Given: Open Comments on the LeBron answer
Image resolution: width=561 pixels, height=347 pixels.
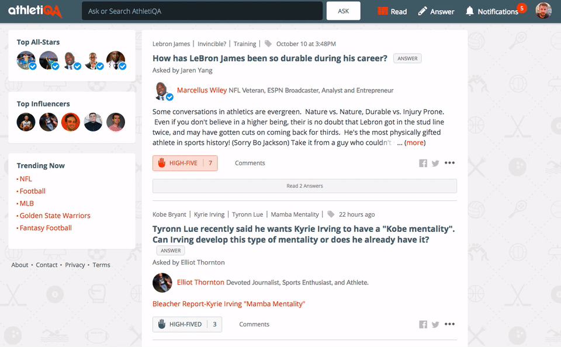Looking at the screenshot, I should point(250,163).
